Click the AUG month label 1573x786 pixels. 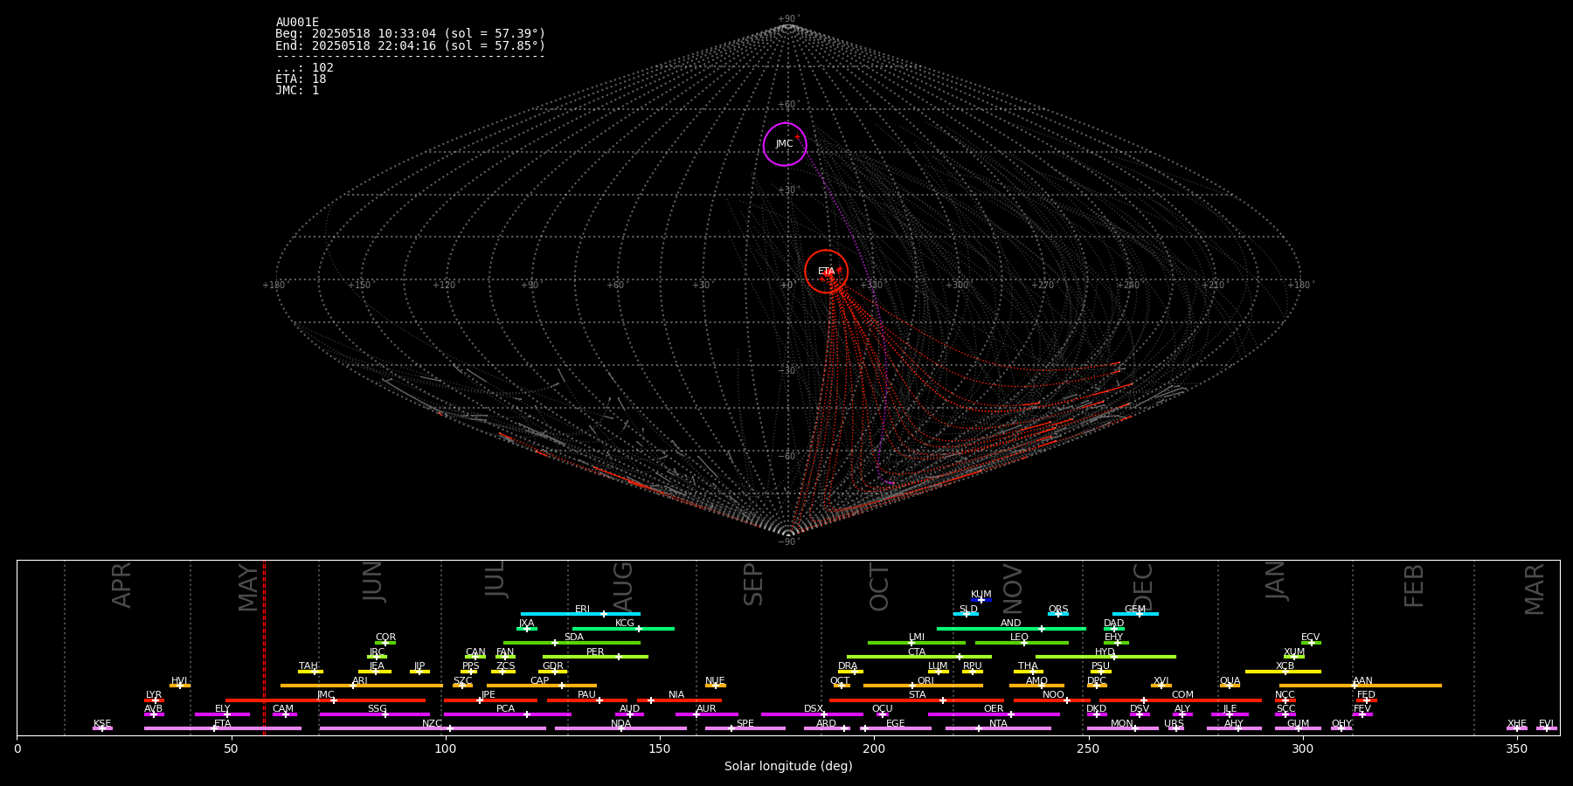[x=622, y=585]
